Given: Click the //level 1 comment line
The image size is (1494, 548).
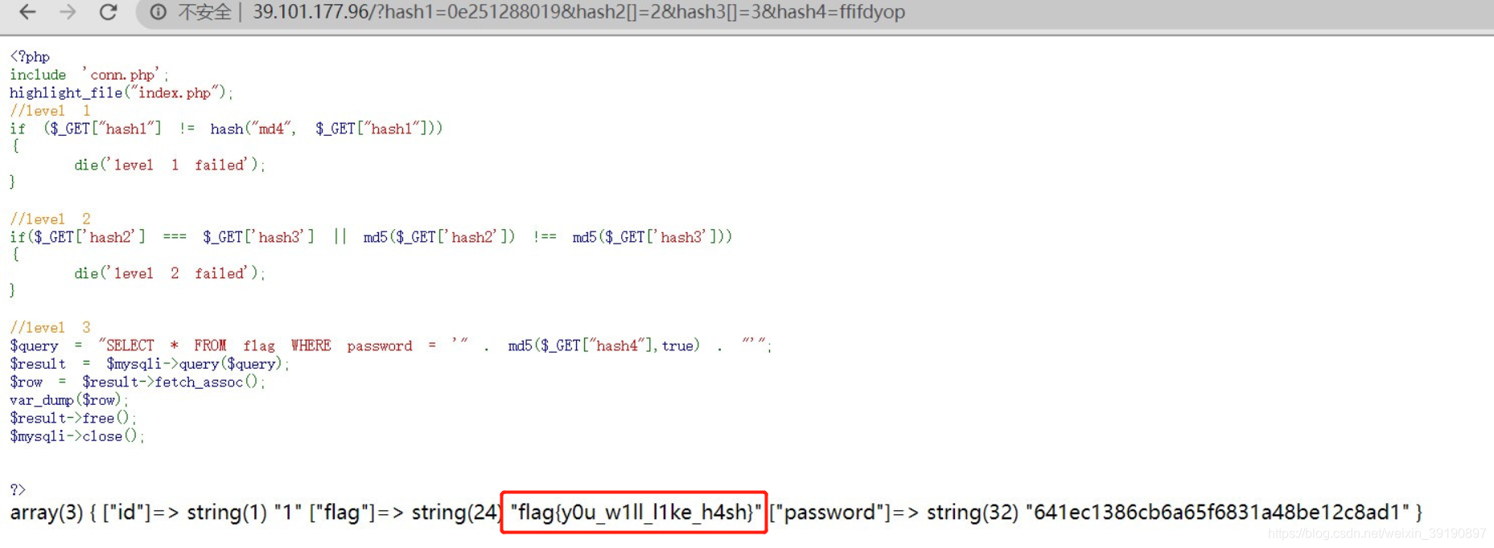Looking at the screenshot, I should tap(50, 111).
